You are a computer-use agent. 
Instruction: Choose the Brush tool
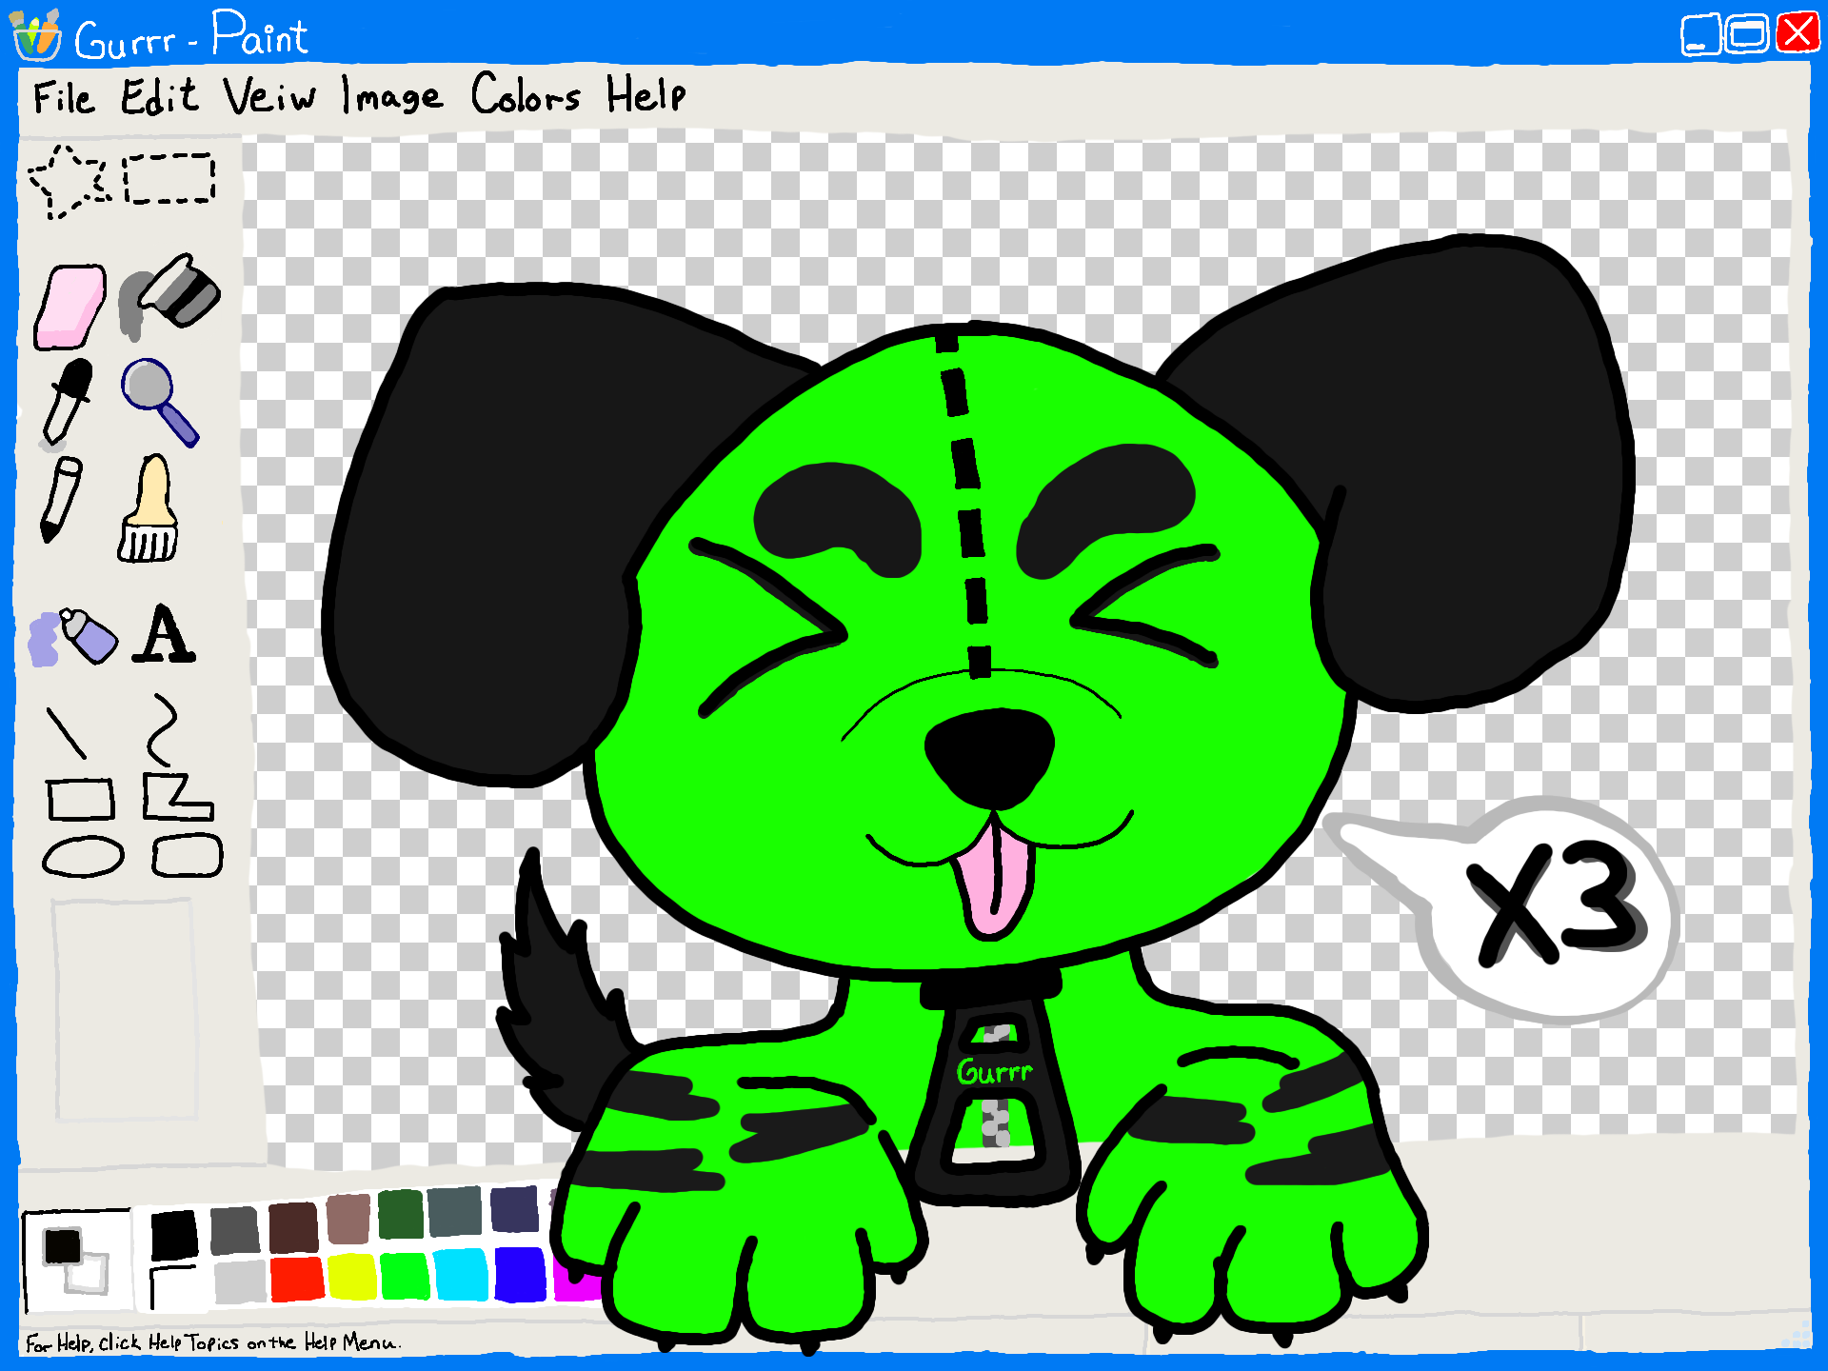point(149,509)
